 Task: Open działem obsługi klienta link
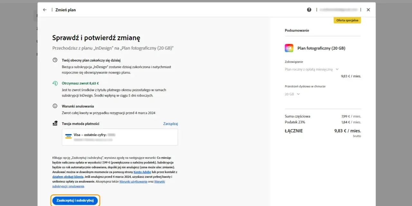[x=68, y=177]
